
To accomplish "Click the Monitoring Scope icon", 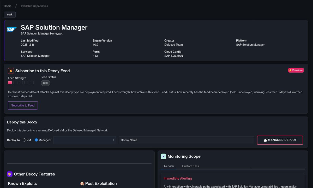I will (163, 156).
